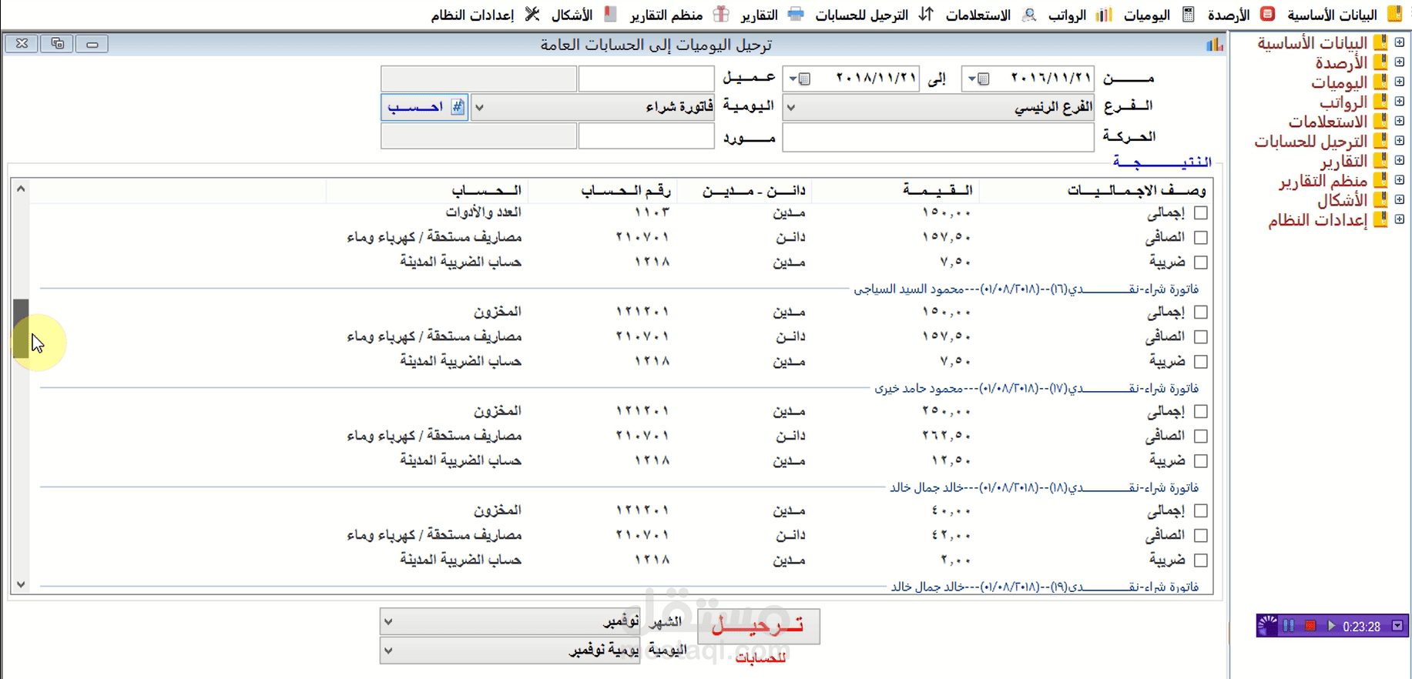Viewport: 1412px width, 679px height.
Task: Open the recorder widget dropdown arrow
Action: pyautogui.click(x=1397, y=626)
